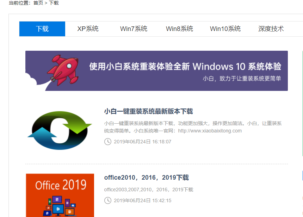Click the clock icon beside 15:42:15
The image size is (303, 217).
coord(107,200)
